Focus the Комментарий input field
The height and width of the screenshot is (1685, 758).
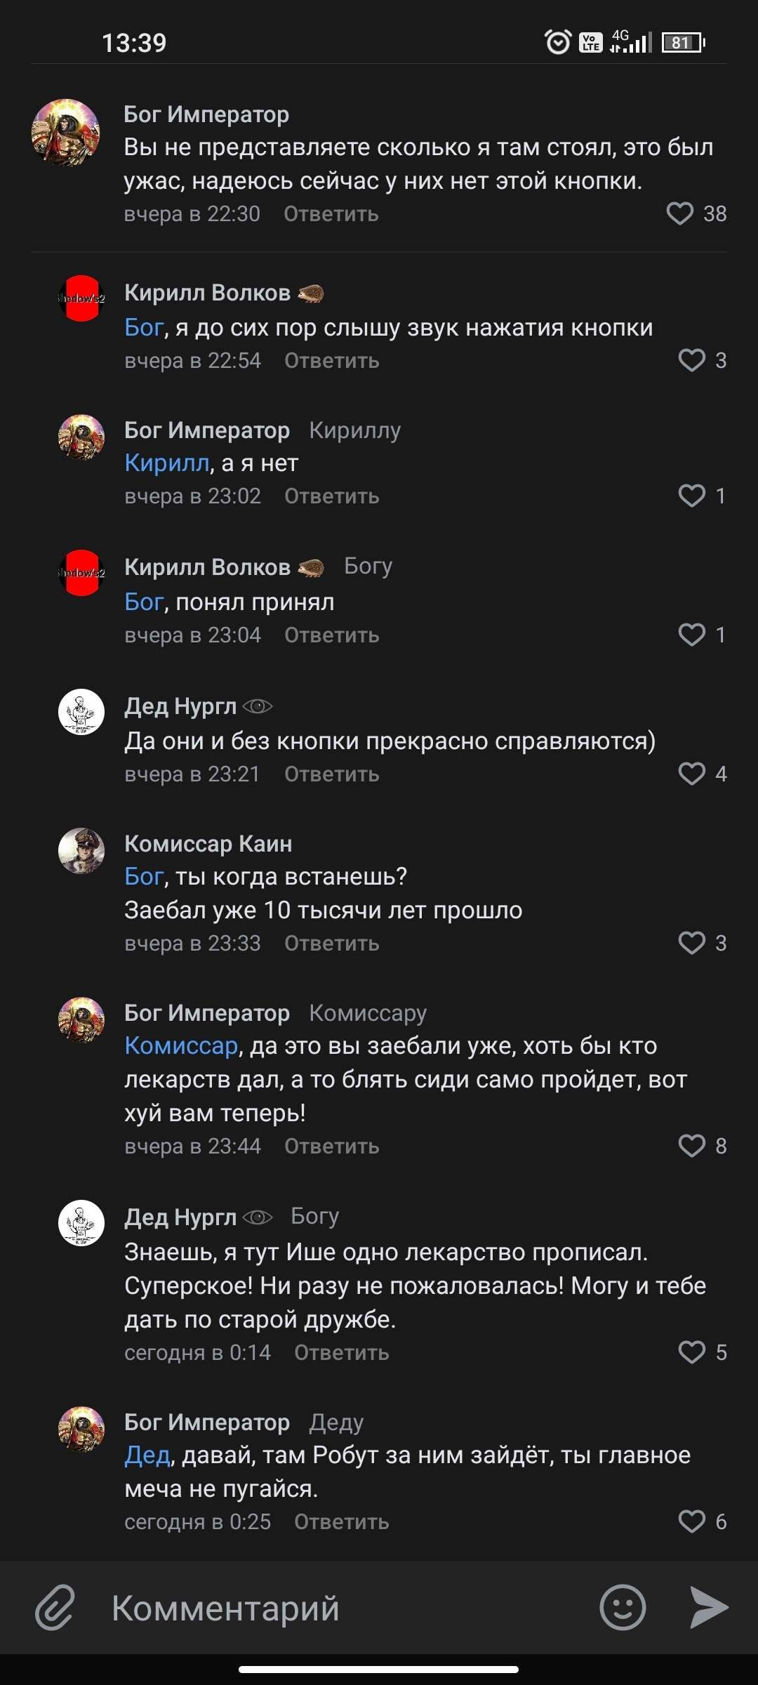(337, 1607)
